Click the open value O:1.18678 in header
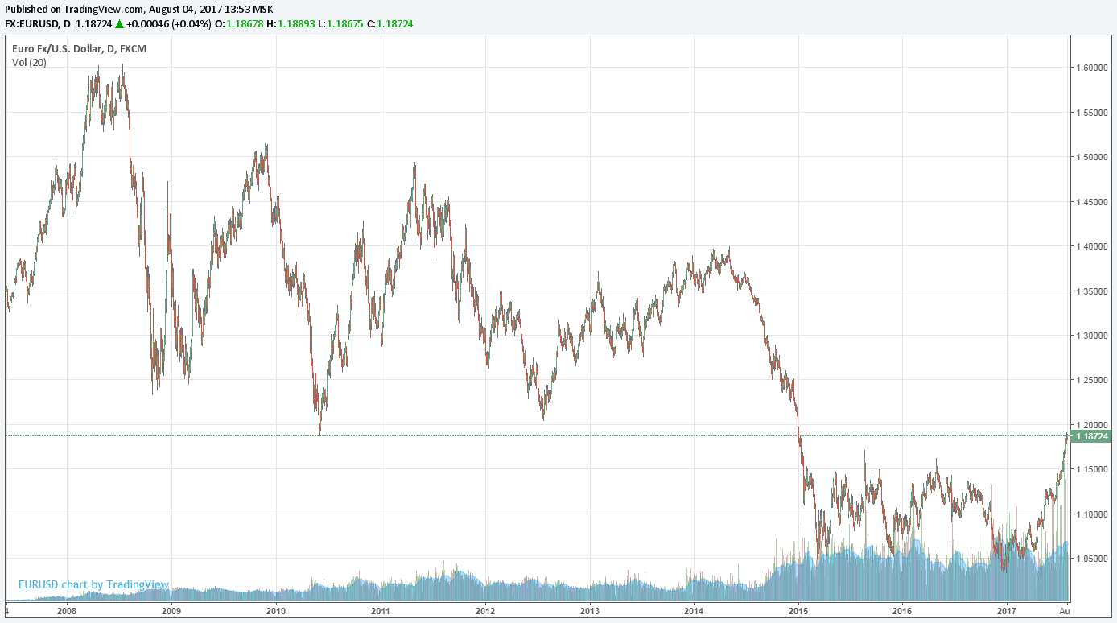1117x623 pixels. pos(242,24)
